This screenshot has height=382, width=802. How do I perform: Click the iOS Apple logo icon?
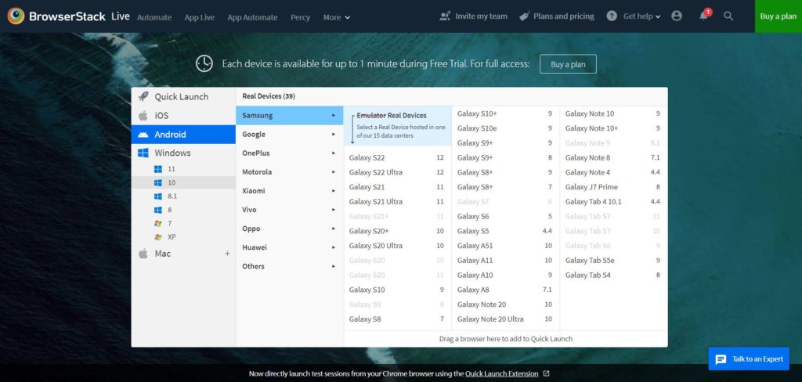point(143,116)
